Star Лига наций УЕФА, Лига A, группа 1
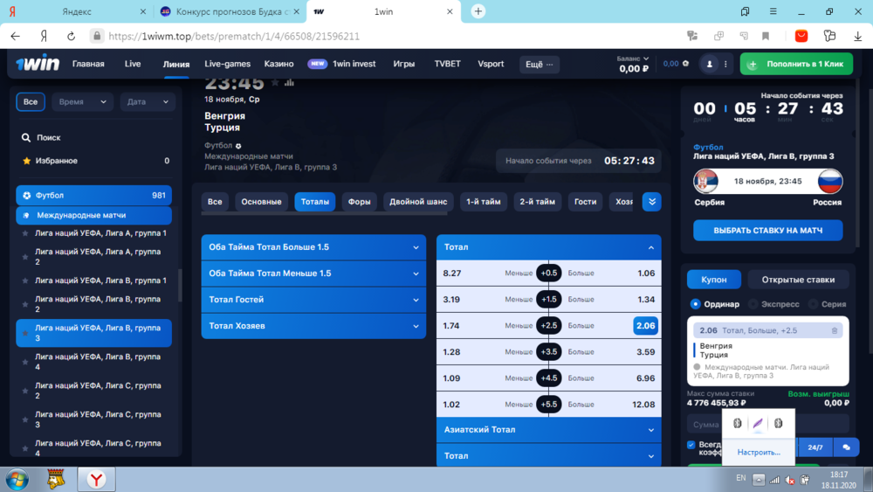This screenshot has width=873, height=492. coord(25,233)
